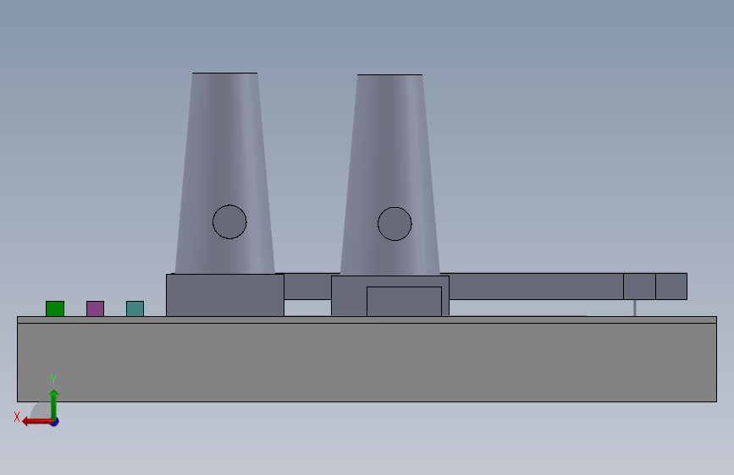Select the square pedestal under the left tower
734x475 pixels.
point(225,295)
